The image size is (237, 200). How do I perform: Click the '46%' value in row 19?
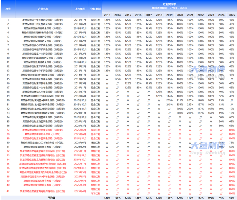tap(232, 96)
